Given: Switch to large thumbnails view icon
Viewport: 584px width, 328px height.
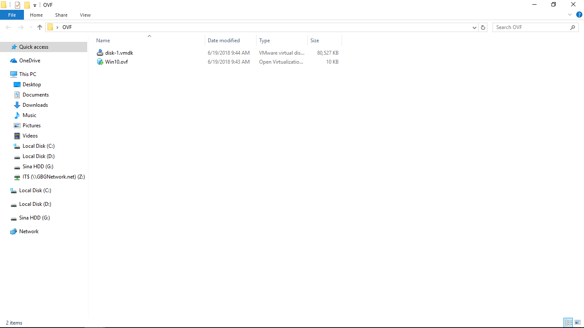Looking at the screenshot, I should tap(577, 323).
